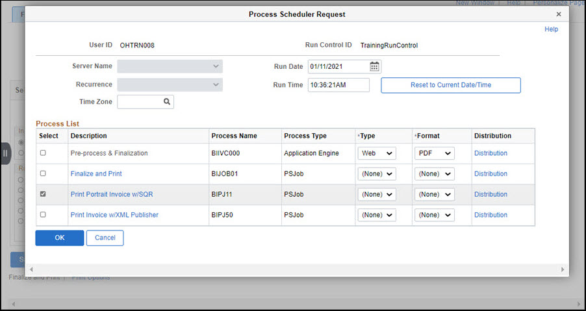586x311 pixels.
Task: Open the Help link in dialog
Action: pyautogui.click(x=551, y=29)
